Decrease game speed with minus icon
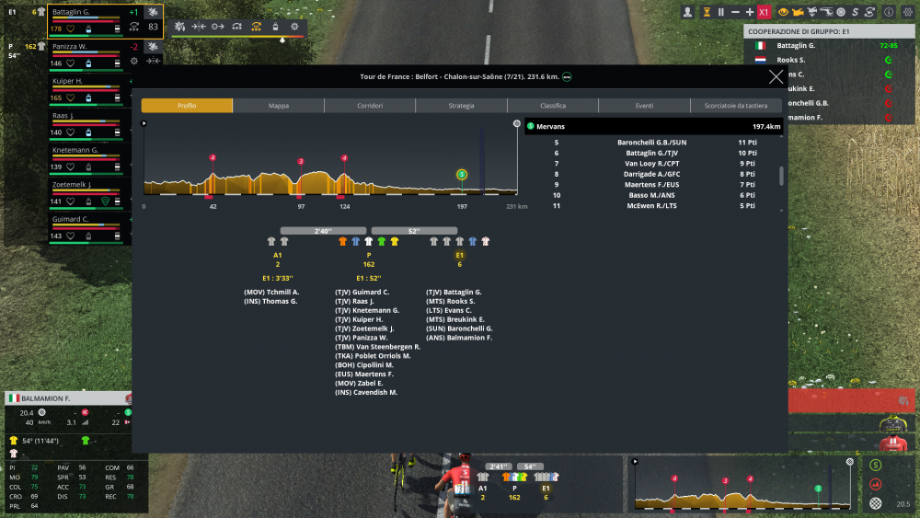 [735, 12]
